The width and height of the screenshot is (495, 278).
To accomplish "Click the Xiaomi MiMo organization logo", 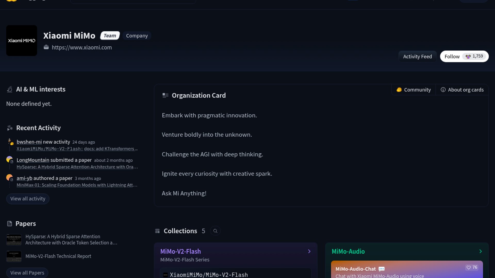I will tap(22, 40).
